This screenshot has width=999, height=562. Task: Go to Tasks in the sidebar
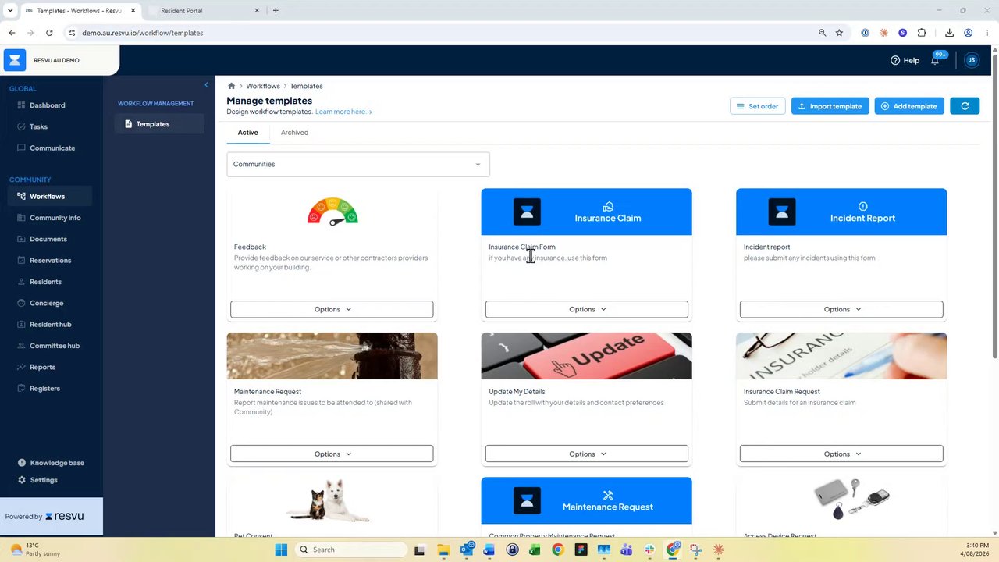38,126
